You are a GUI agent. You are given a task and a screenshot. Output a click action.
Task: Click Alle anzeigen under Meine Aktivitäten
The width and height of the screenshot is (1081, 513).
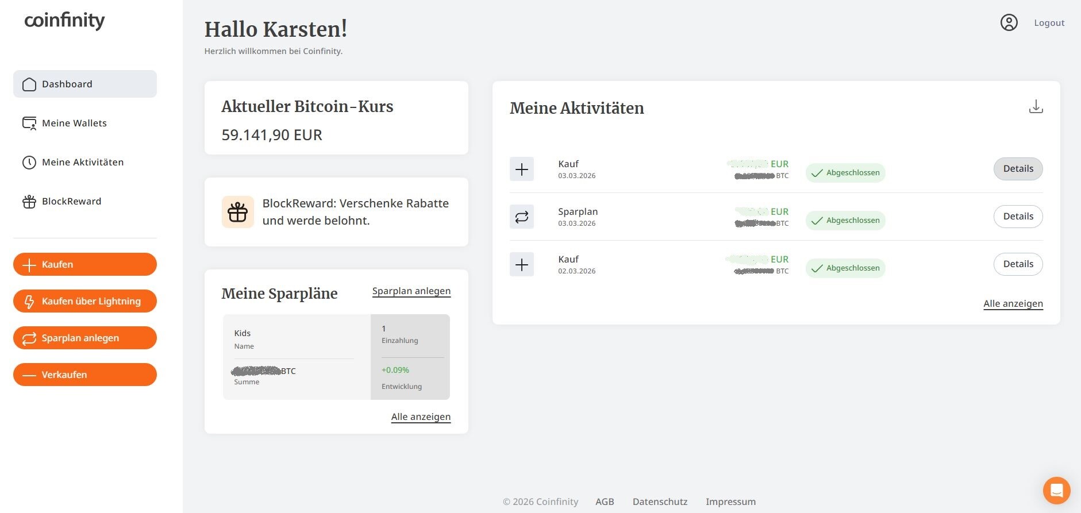pyautogui.click(x=1013, y=303)
